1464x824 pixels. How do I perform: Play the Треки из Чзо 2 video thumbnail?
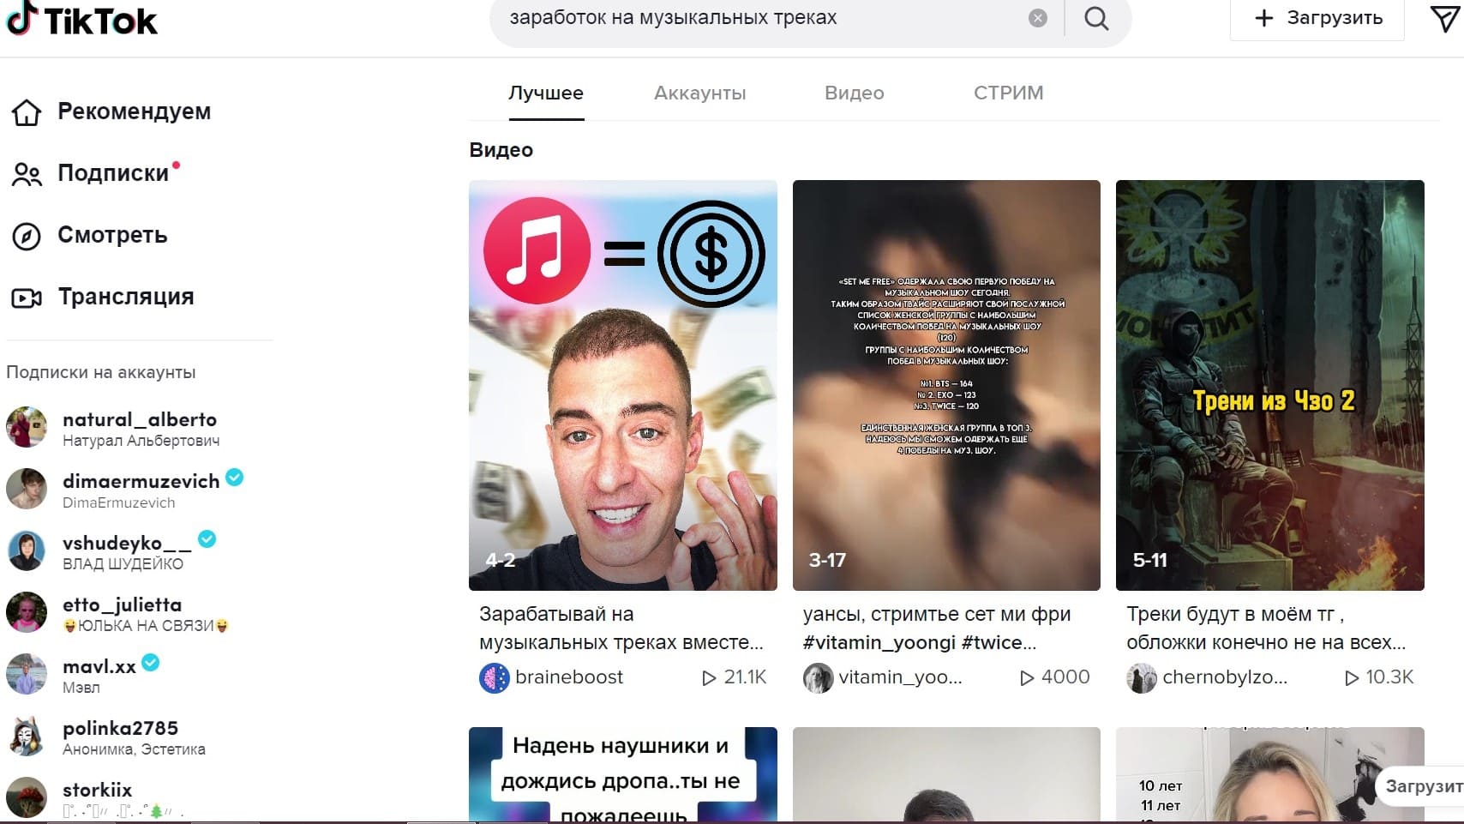(1270, 385)
